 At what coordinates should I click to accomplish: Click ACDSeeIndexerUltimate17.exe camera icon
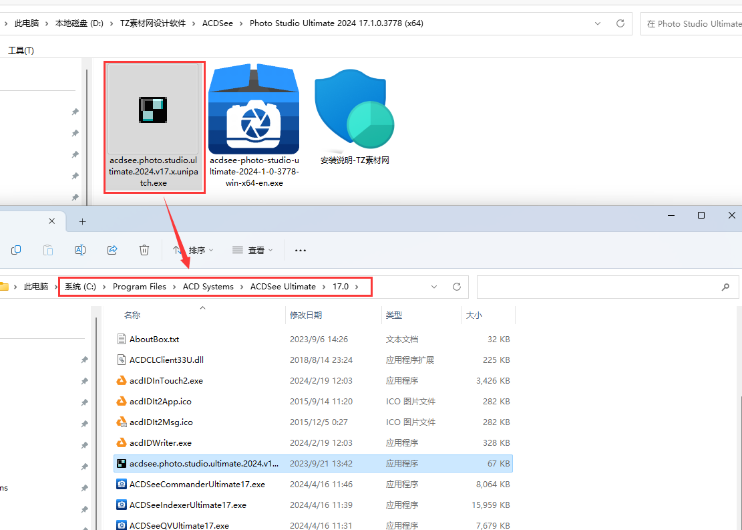(122, 505)
